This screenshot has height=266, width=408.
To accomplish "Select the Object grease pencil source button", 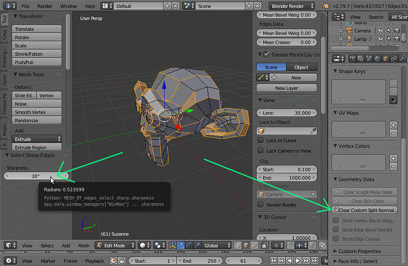I will [302, 67].
